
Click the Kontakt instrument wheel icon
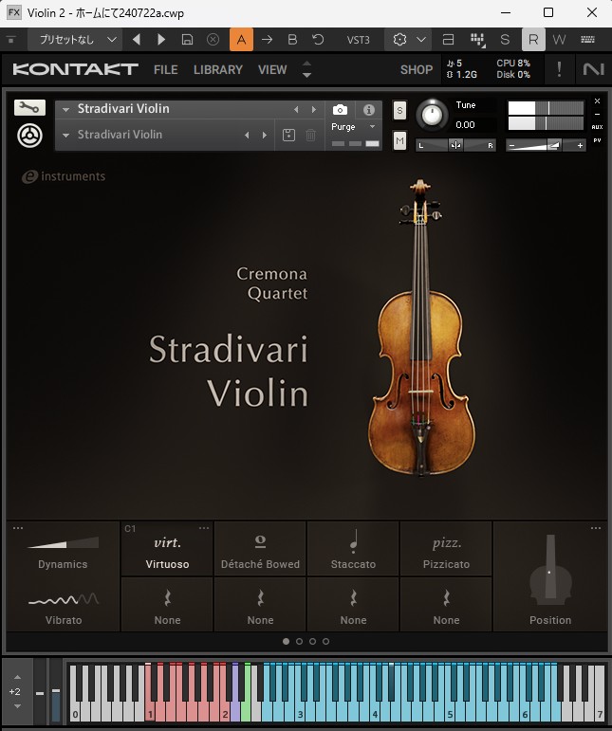29,136
